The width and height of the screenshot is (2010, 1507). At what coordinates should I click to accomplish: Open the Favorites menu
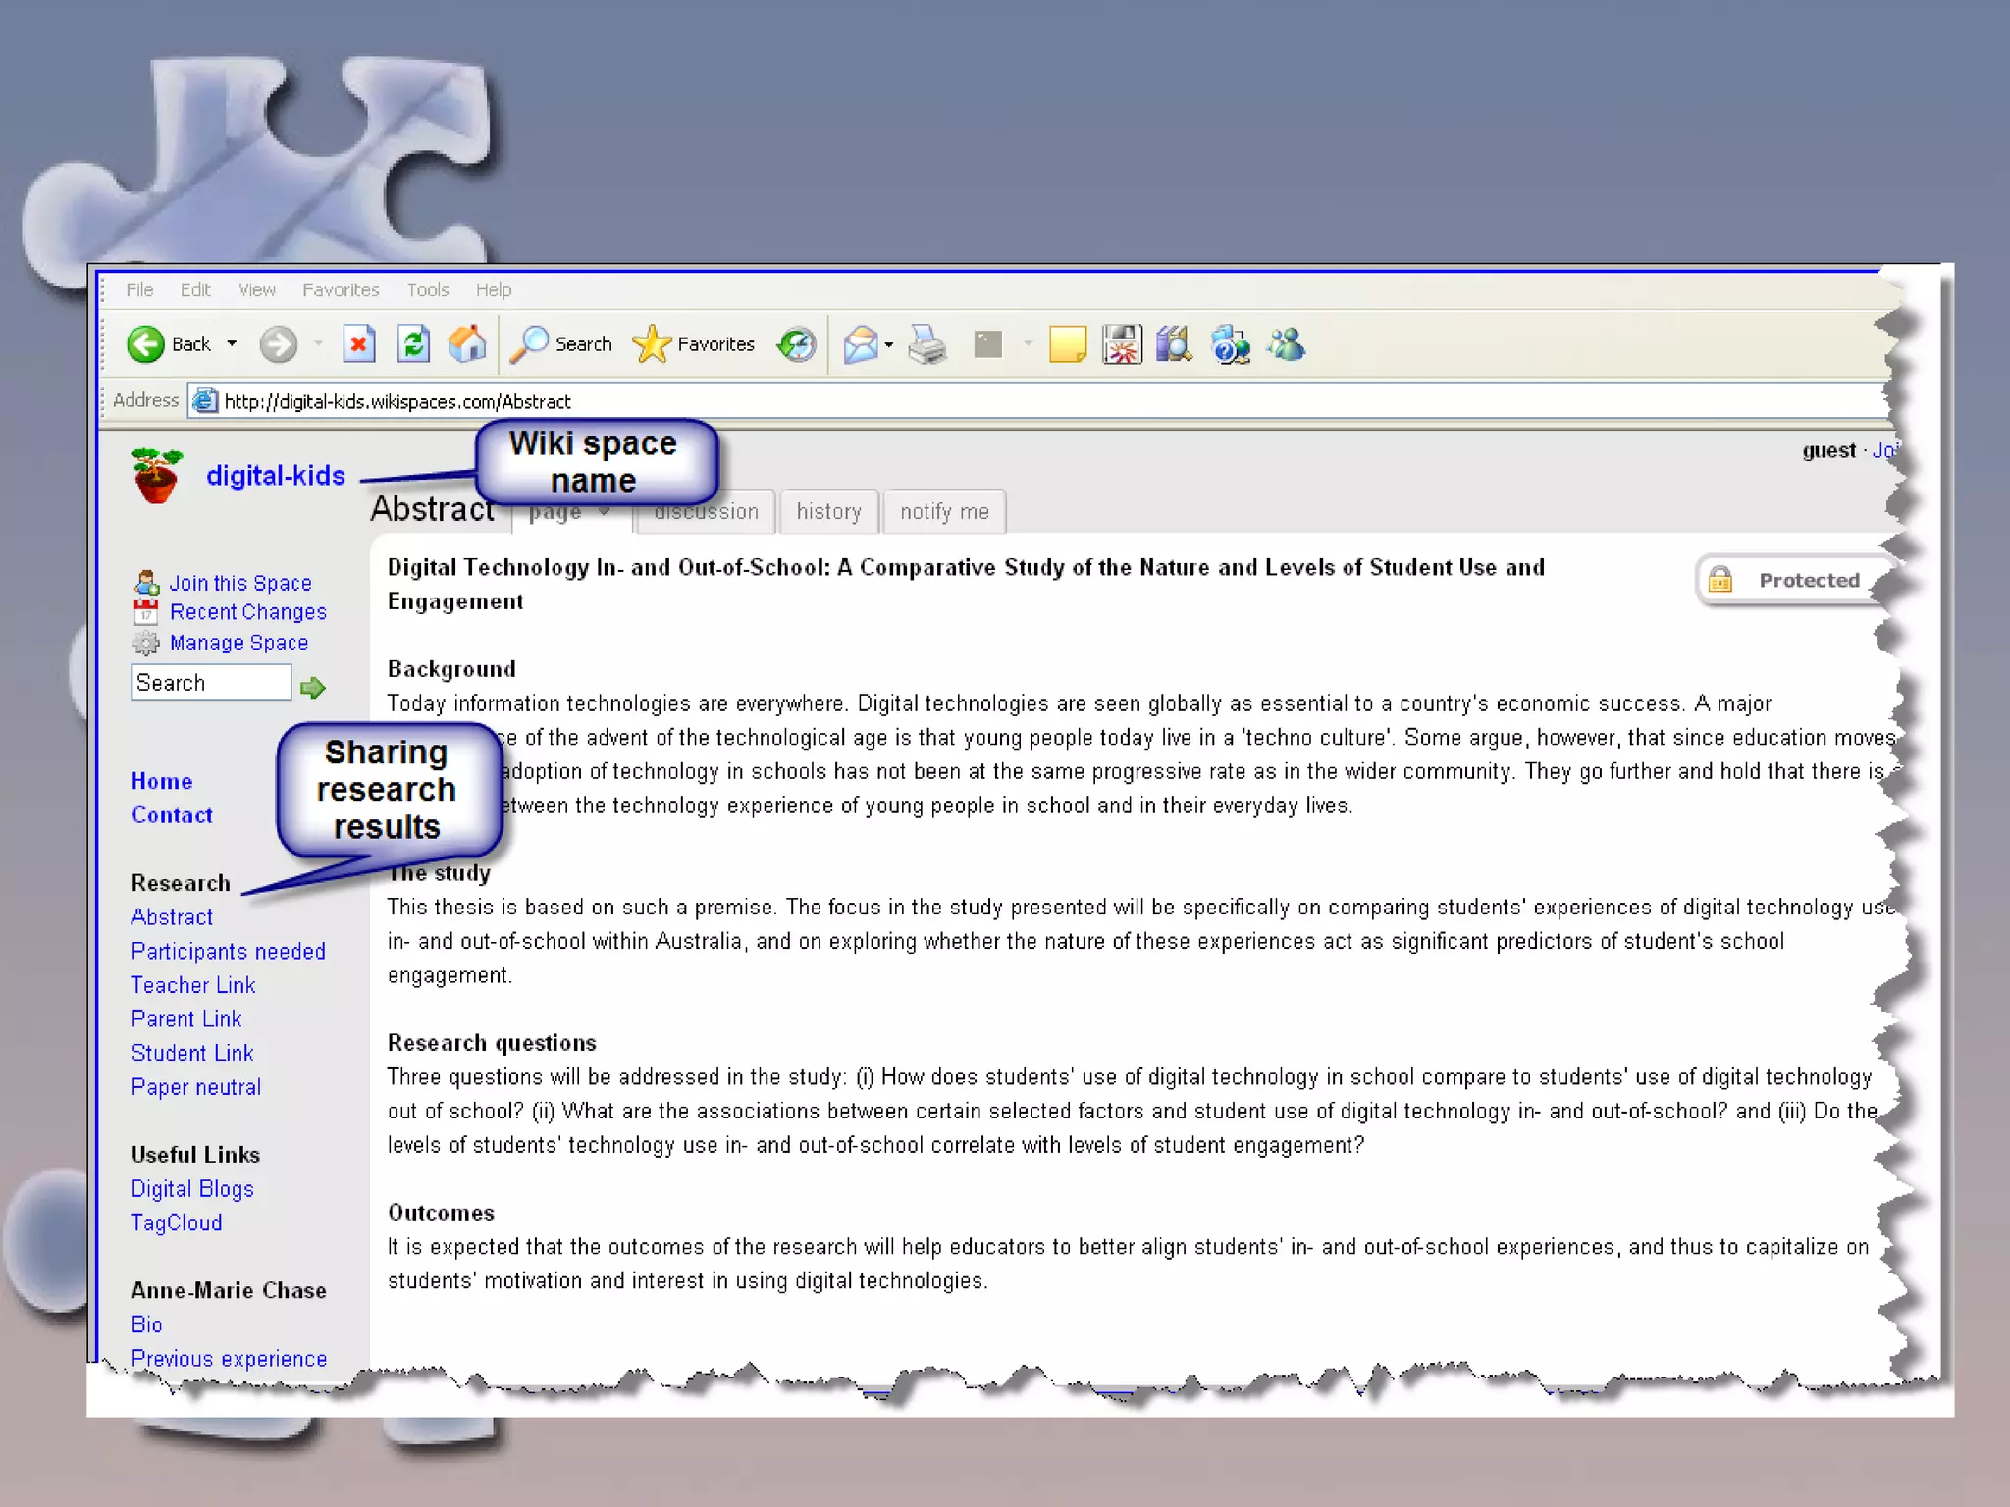341,290
